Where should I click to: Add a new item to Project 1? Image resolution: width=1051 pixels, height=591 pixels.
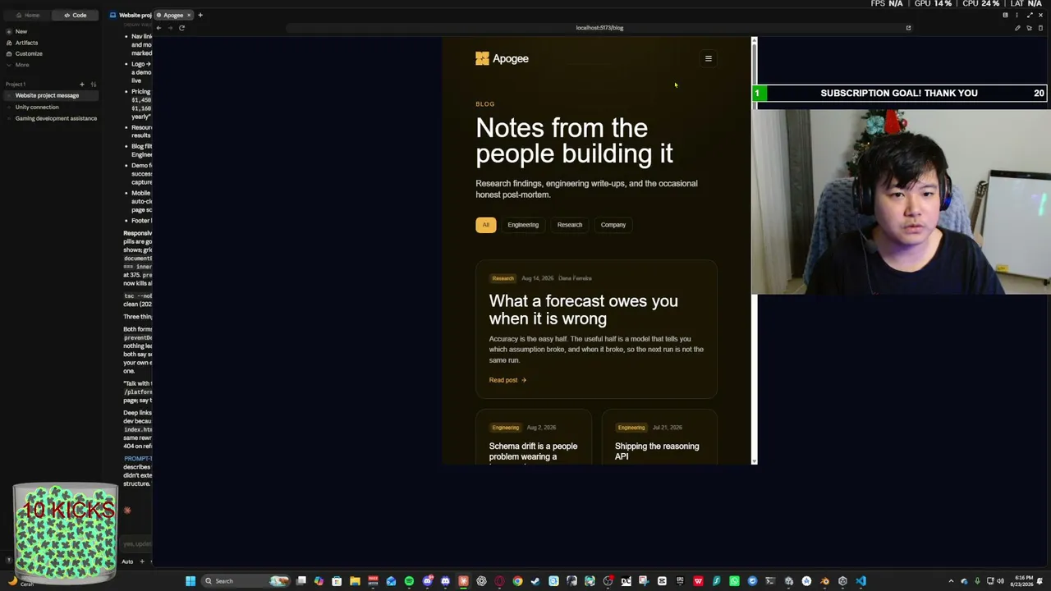[x=81, y=85]
